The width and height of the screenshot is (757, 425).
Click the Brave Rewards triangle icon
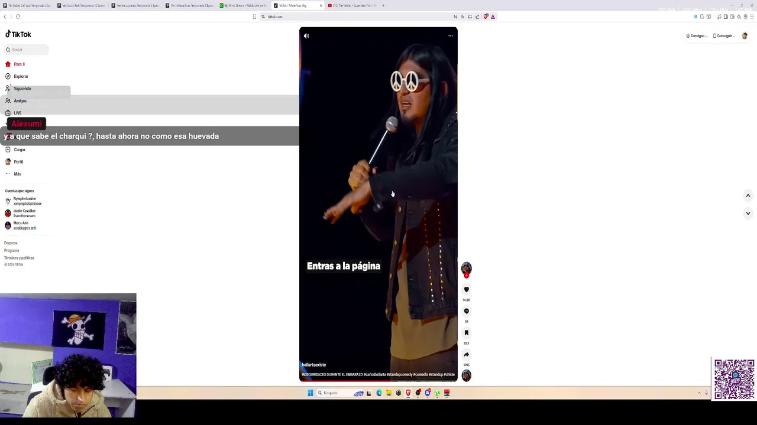click(x=493, y=17)
